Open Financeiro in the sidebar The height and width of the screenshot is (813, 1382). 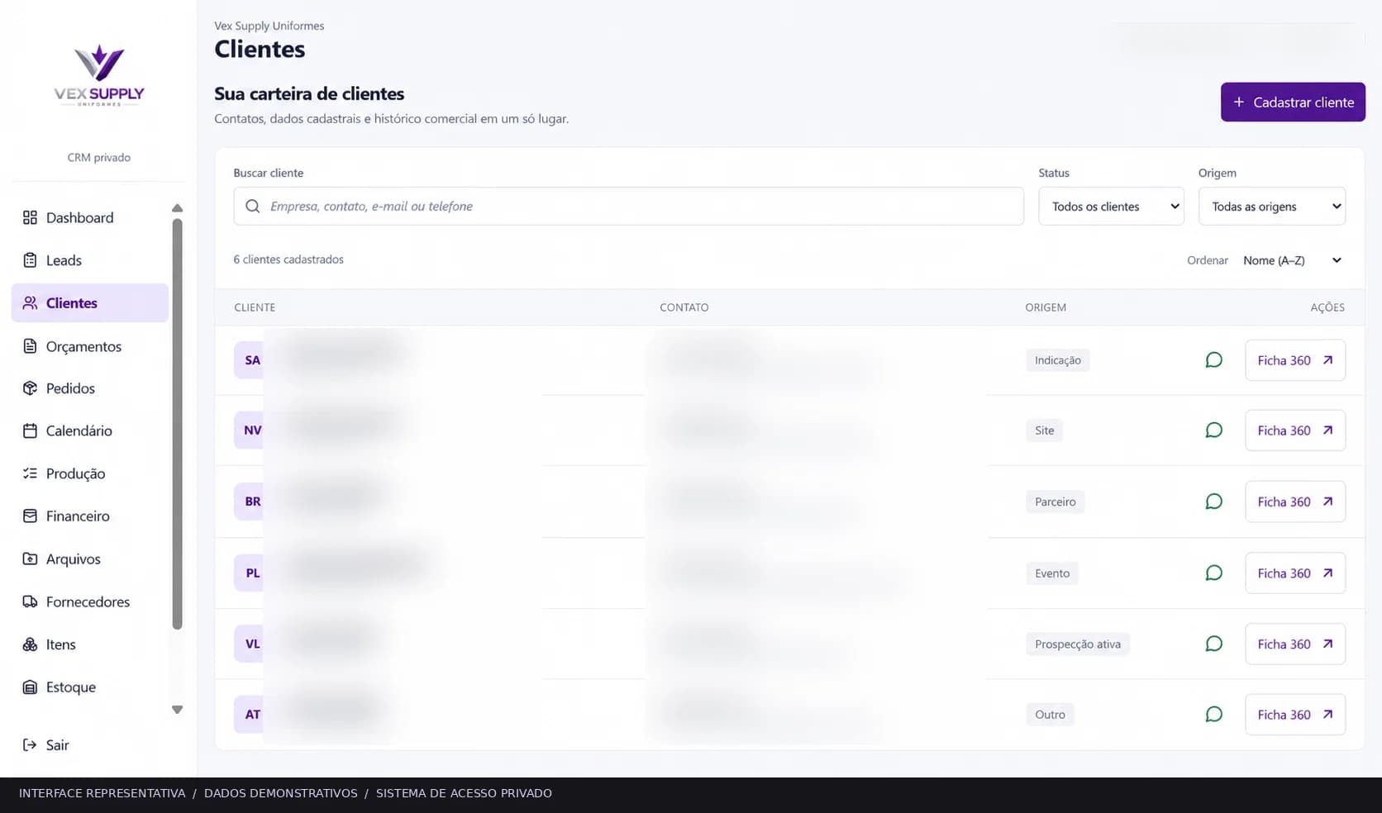(x=90, y=516)
